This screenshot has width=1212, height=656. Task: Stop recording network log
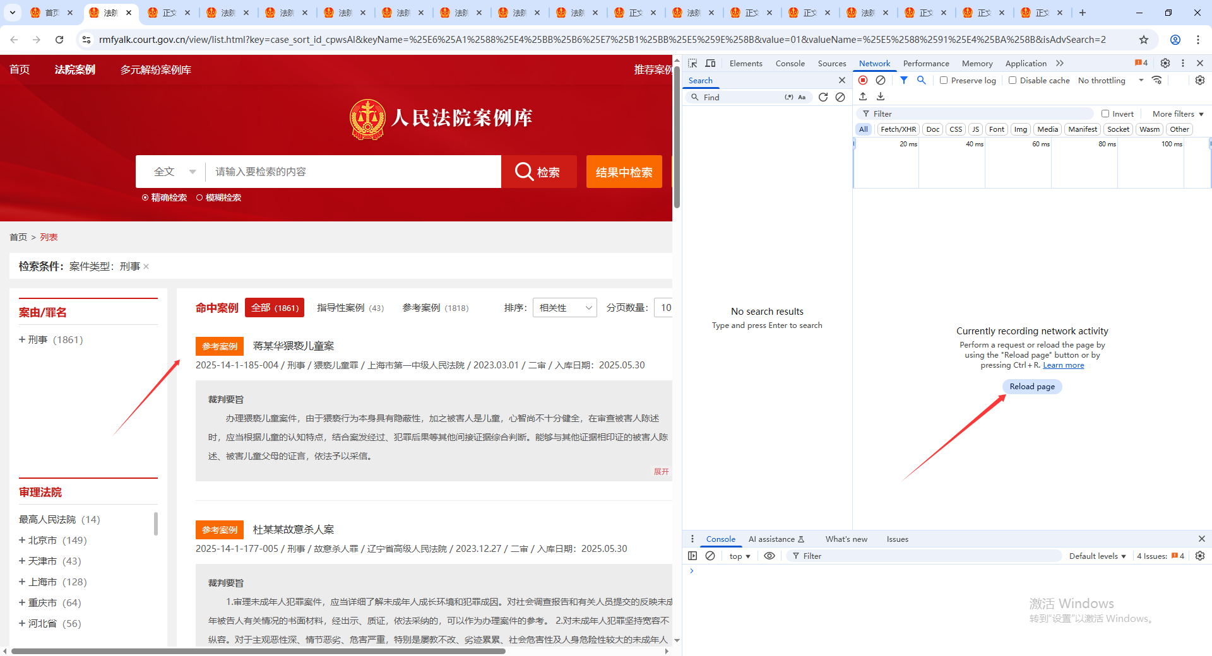(863, 80)
